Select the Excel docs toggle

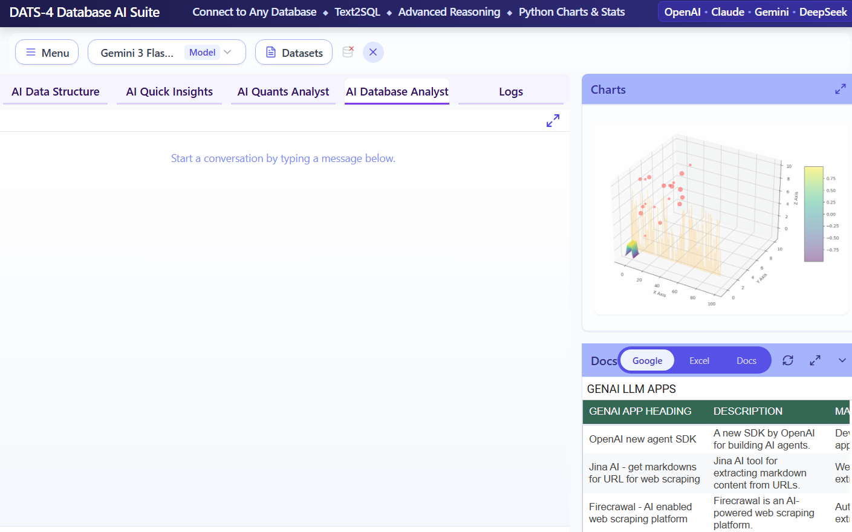(699, 360)
